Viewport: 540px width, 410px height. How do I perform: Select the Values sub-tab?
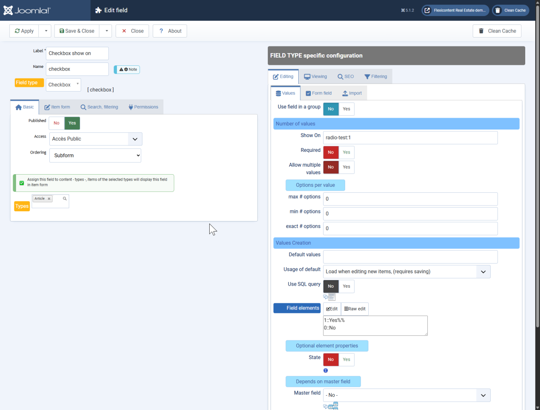coord(286,93)
